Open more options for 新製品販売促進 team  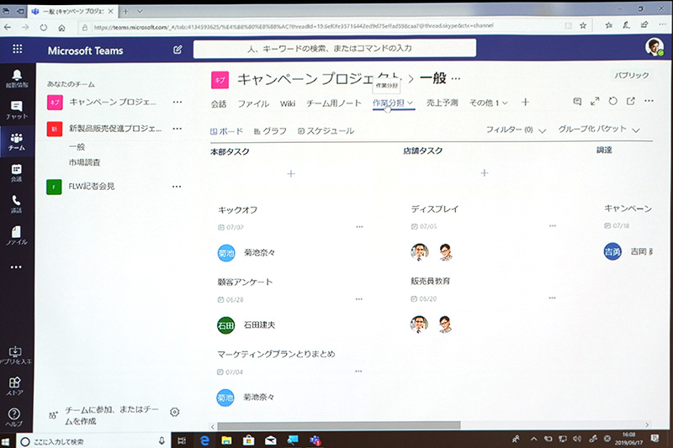[x=177, y=129]
